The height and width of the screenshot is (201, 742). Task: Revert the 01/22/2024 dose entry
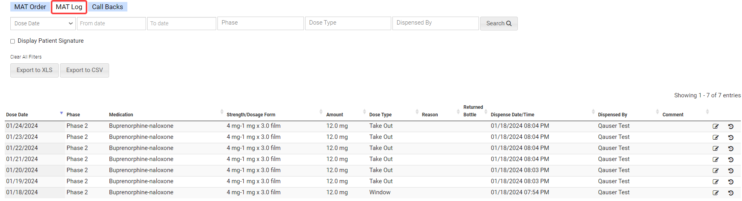point(730,149)
